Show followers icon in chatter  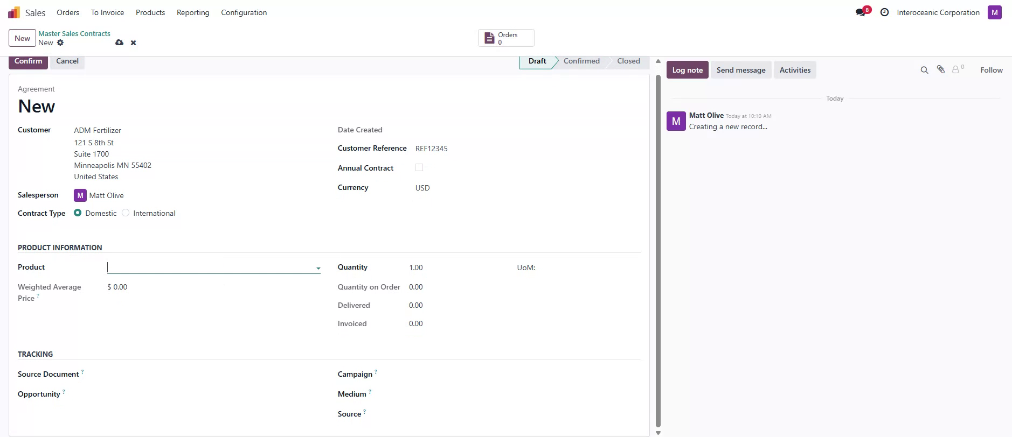point(958,69)
